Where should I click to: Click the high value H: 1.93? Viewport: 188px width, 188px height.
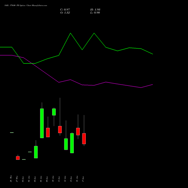point(95,9)
